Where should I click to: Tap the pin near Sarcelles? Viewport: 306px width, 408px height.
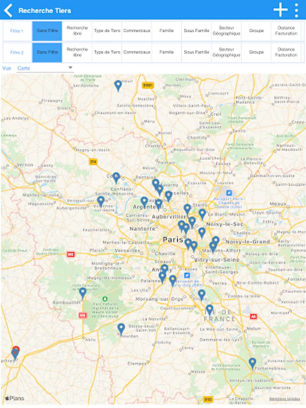[169, 196]
